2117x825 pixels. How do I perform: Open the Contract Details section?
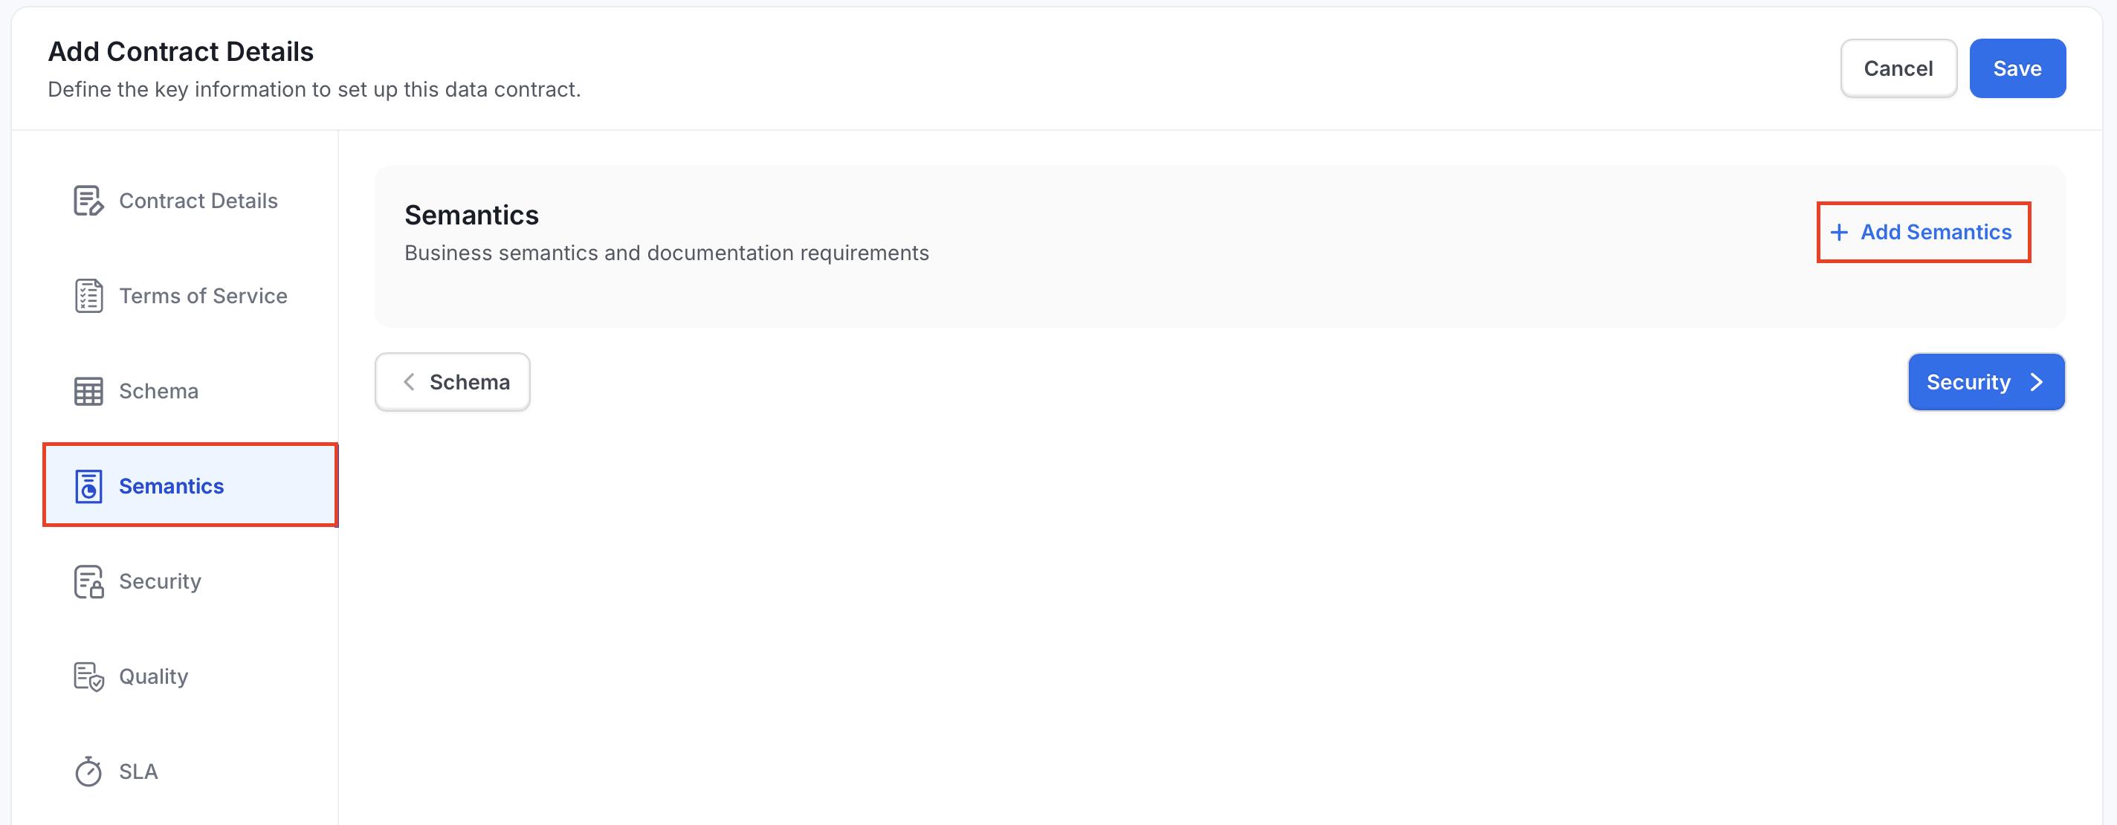tap(190, 201)
